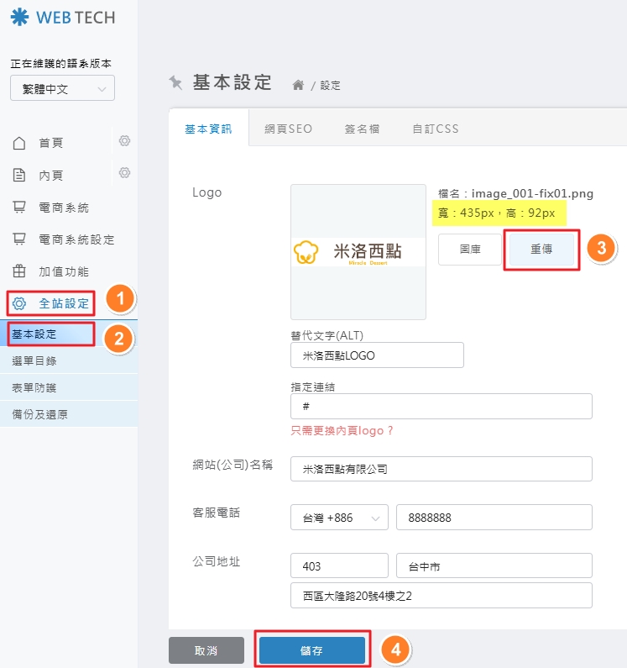
Task: Click the street address field 西區大隆路20號4樓之2
Action: pyautogui.click(x=442, y=596)
